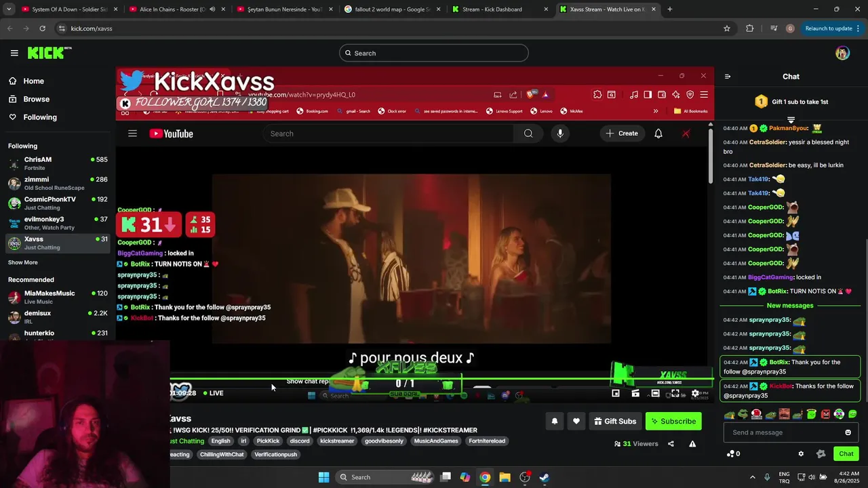Viewport: 868px width, 488px height.
Task: Report the stream with the warning triangle
Action: [x=692, y=444]
